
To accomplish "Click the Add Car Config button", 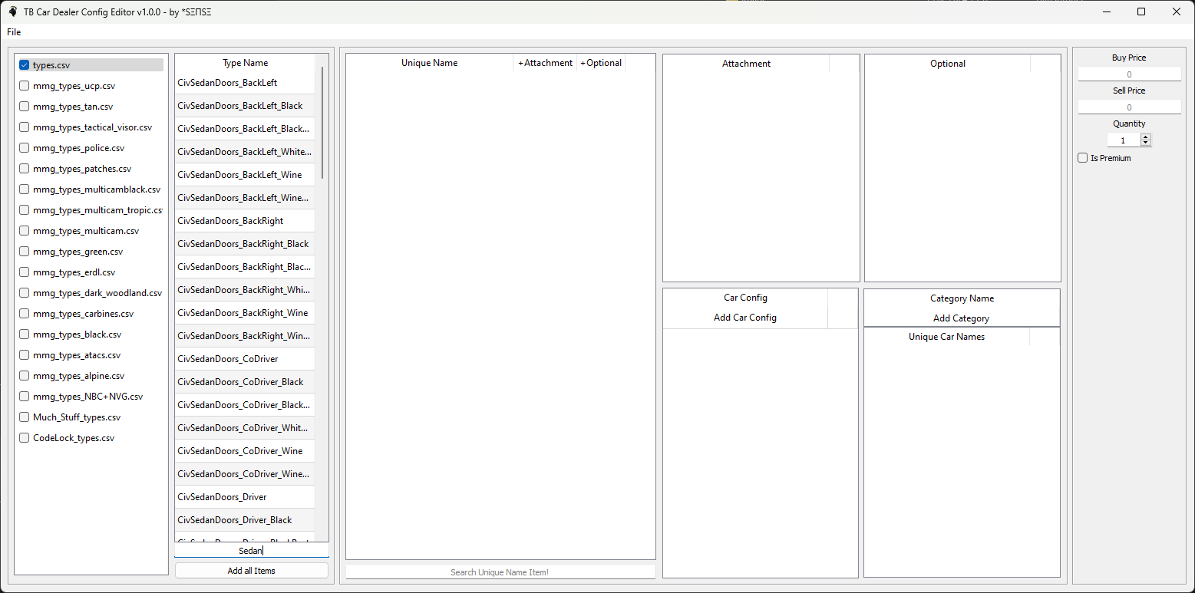I will coord(744,318).
